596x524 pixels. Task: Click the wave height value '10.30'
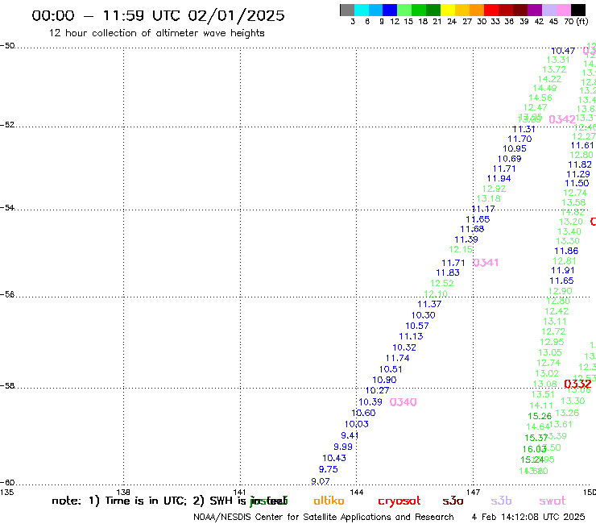423,315
